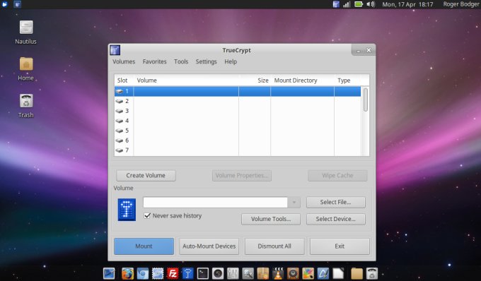Open the Chromium browser dock icon

(143, 273)
